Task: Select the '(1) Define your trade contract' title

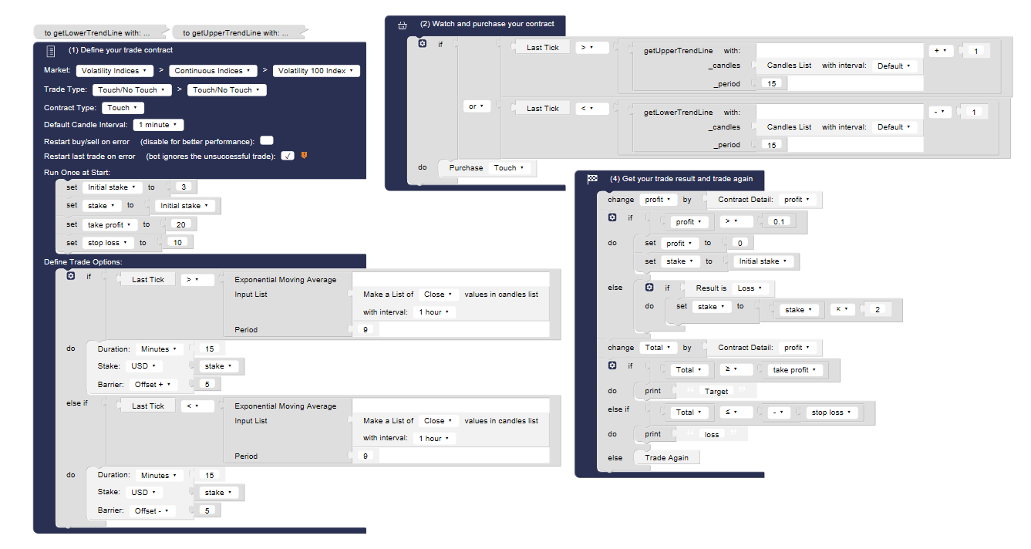Action: (x=121, y=50)
